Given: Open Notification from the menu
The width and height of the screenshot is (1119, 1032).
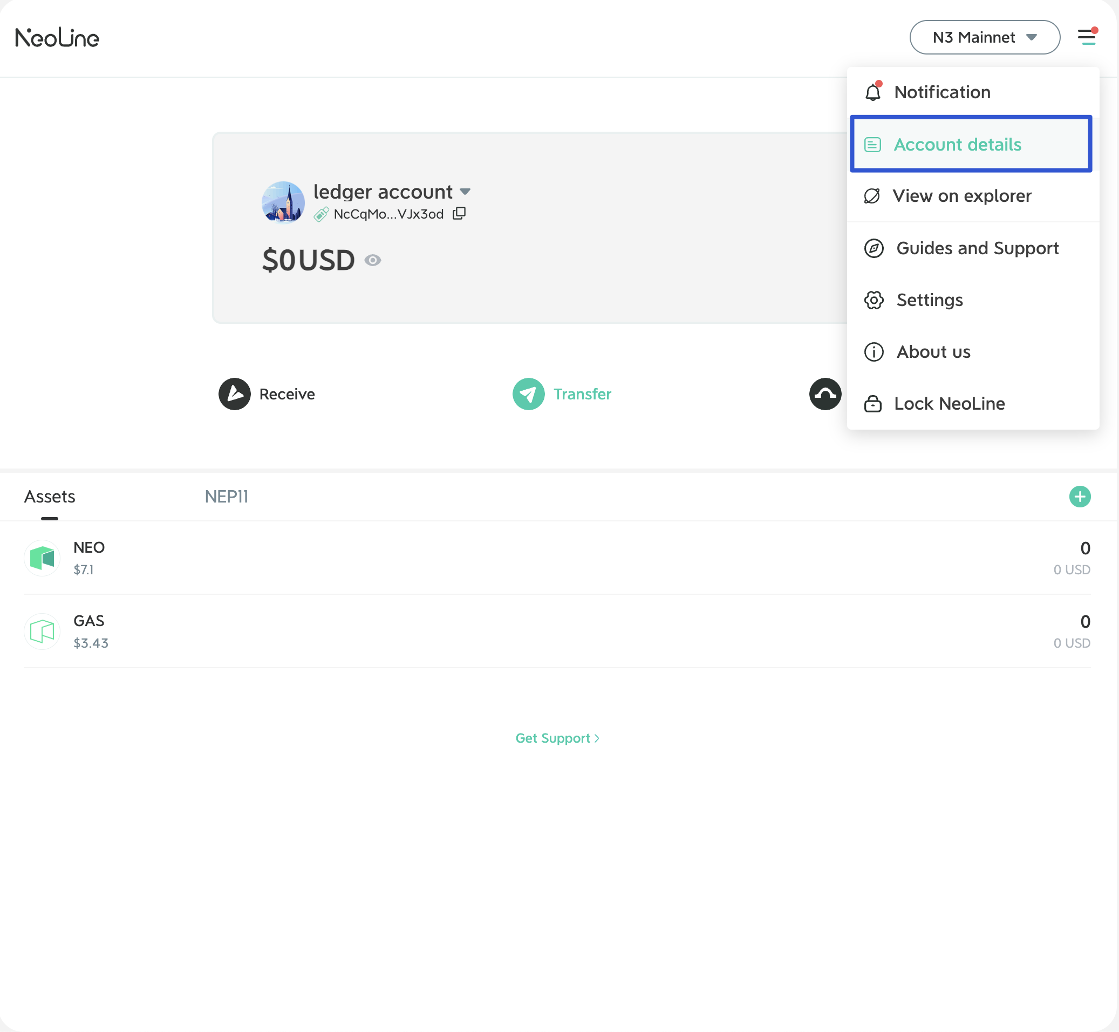Looking at the screenshot, I should tap(941, 92).
